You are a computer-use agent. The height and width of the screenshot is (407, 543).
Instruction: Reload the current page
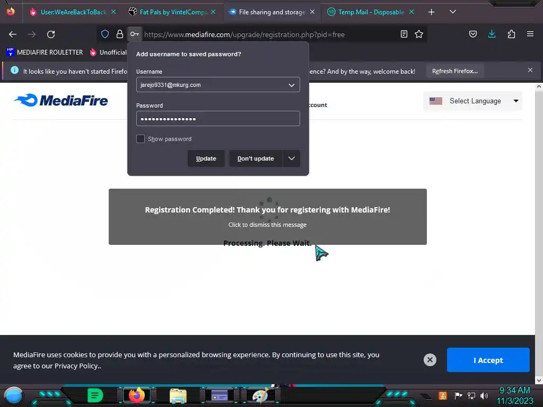coord(51,34)
